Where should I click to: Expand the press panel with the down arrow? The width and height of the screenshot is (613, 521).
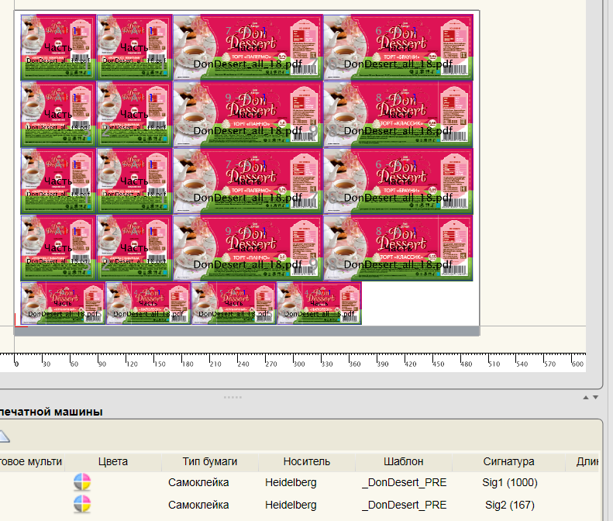(595, 398)
